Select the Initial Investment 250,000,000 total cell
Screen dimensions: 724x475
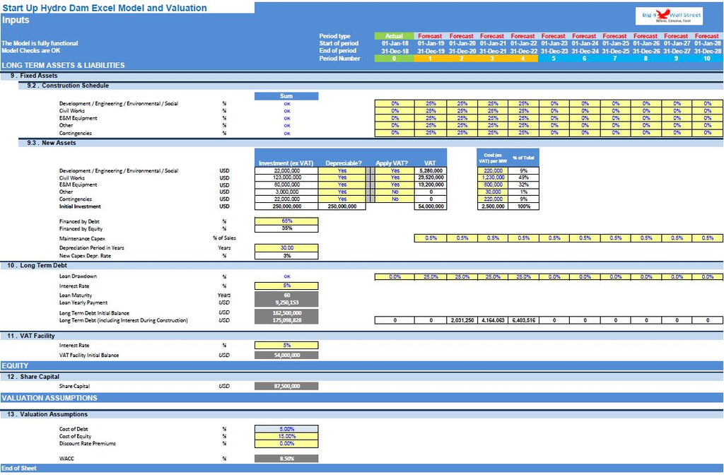[x=286, y=206]
